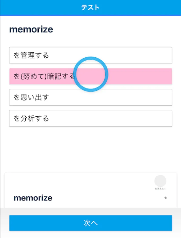Toggle the おぼえた！ circle marker
This screenshot has height=238, width=181.
pos(160,181)
